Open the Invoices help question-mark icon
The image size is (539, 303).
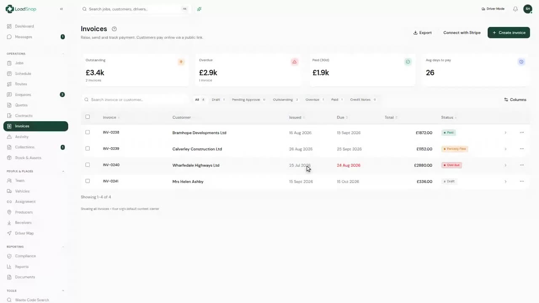point(114,29)
